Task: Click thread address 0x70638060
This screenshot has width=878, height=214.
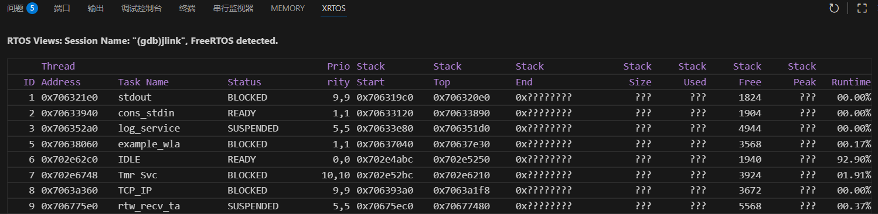Action: (70, 144)
